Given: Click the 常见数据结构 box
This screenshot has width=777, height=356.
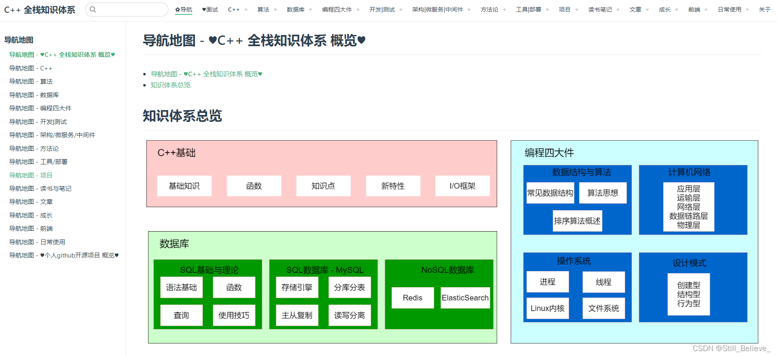Looking at the screenshot, I should (550, 193).
